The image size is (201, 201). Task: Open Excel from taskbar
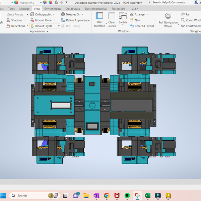coord(148,196)
